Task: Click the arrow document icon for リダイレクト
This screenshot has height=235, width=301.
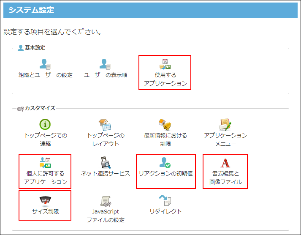Action: point(165,200)
